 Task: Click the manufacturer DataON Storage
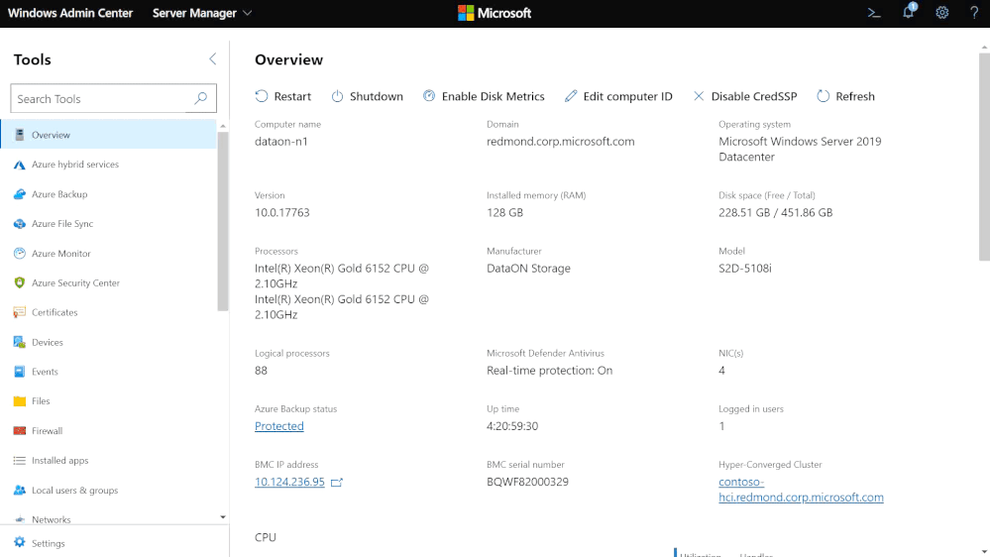(x=528, y=269)
